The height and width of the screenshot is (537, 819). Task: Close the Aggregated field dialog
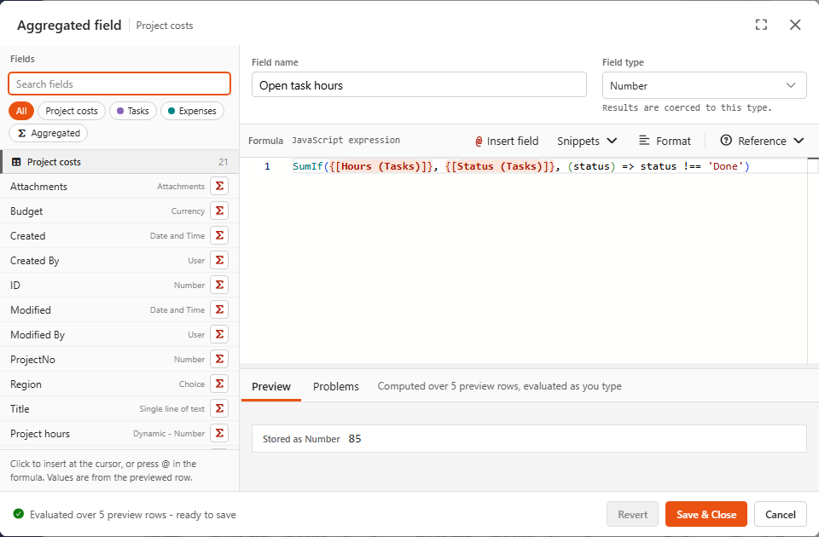[x=795, y=25]
